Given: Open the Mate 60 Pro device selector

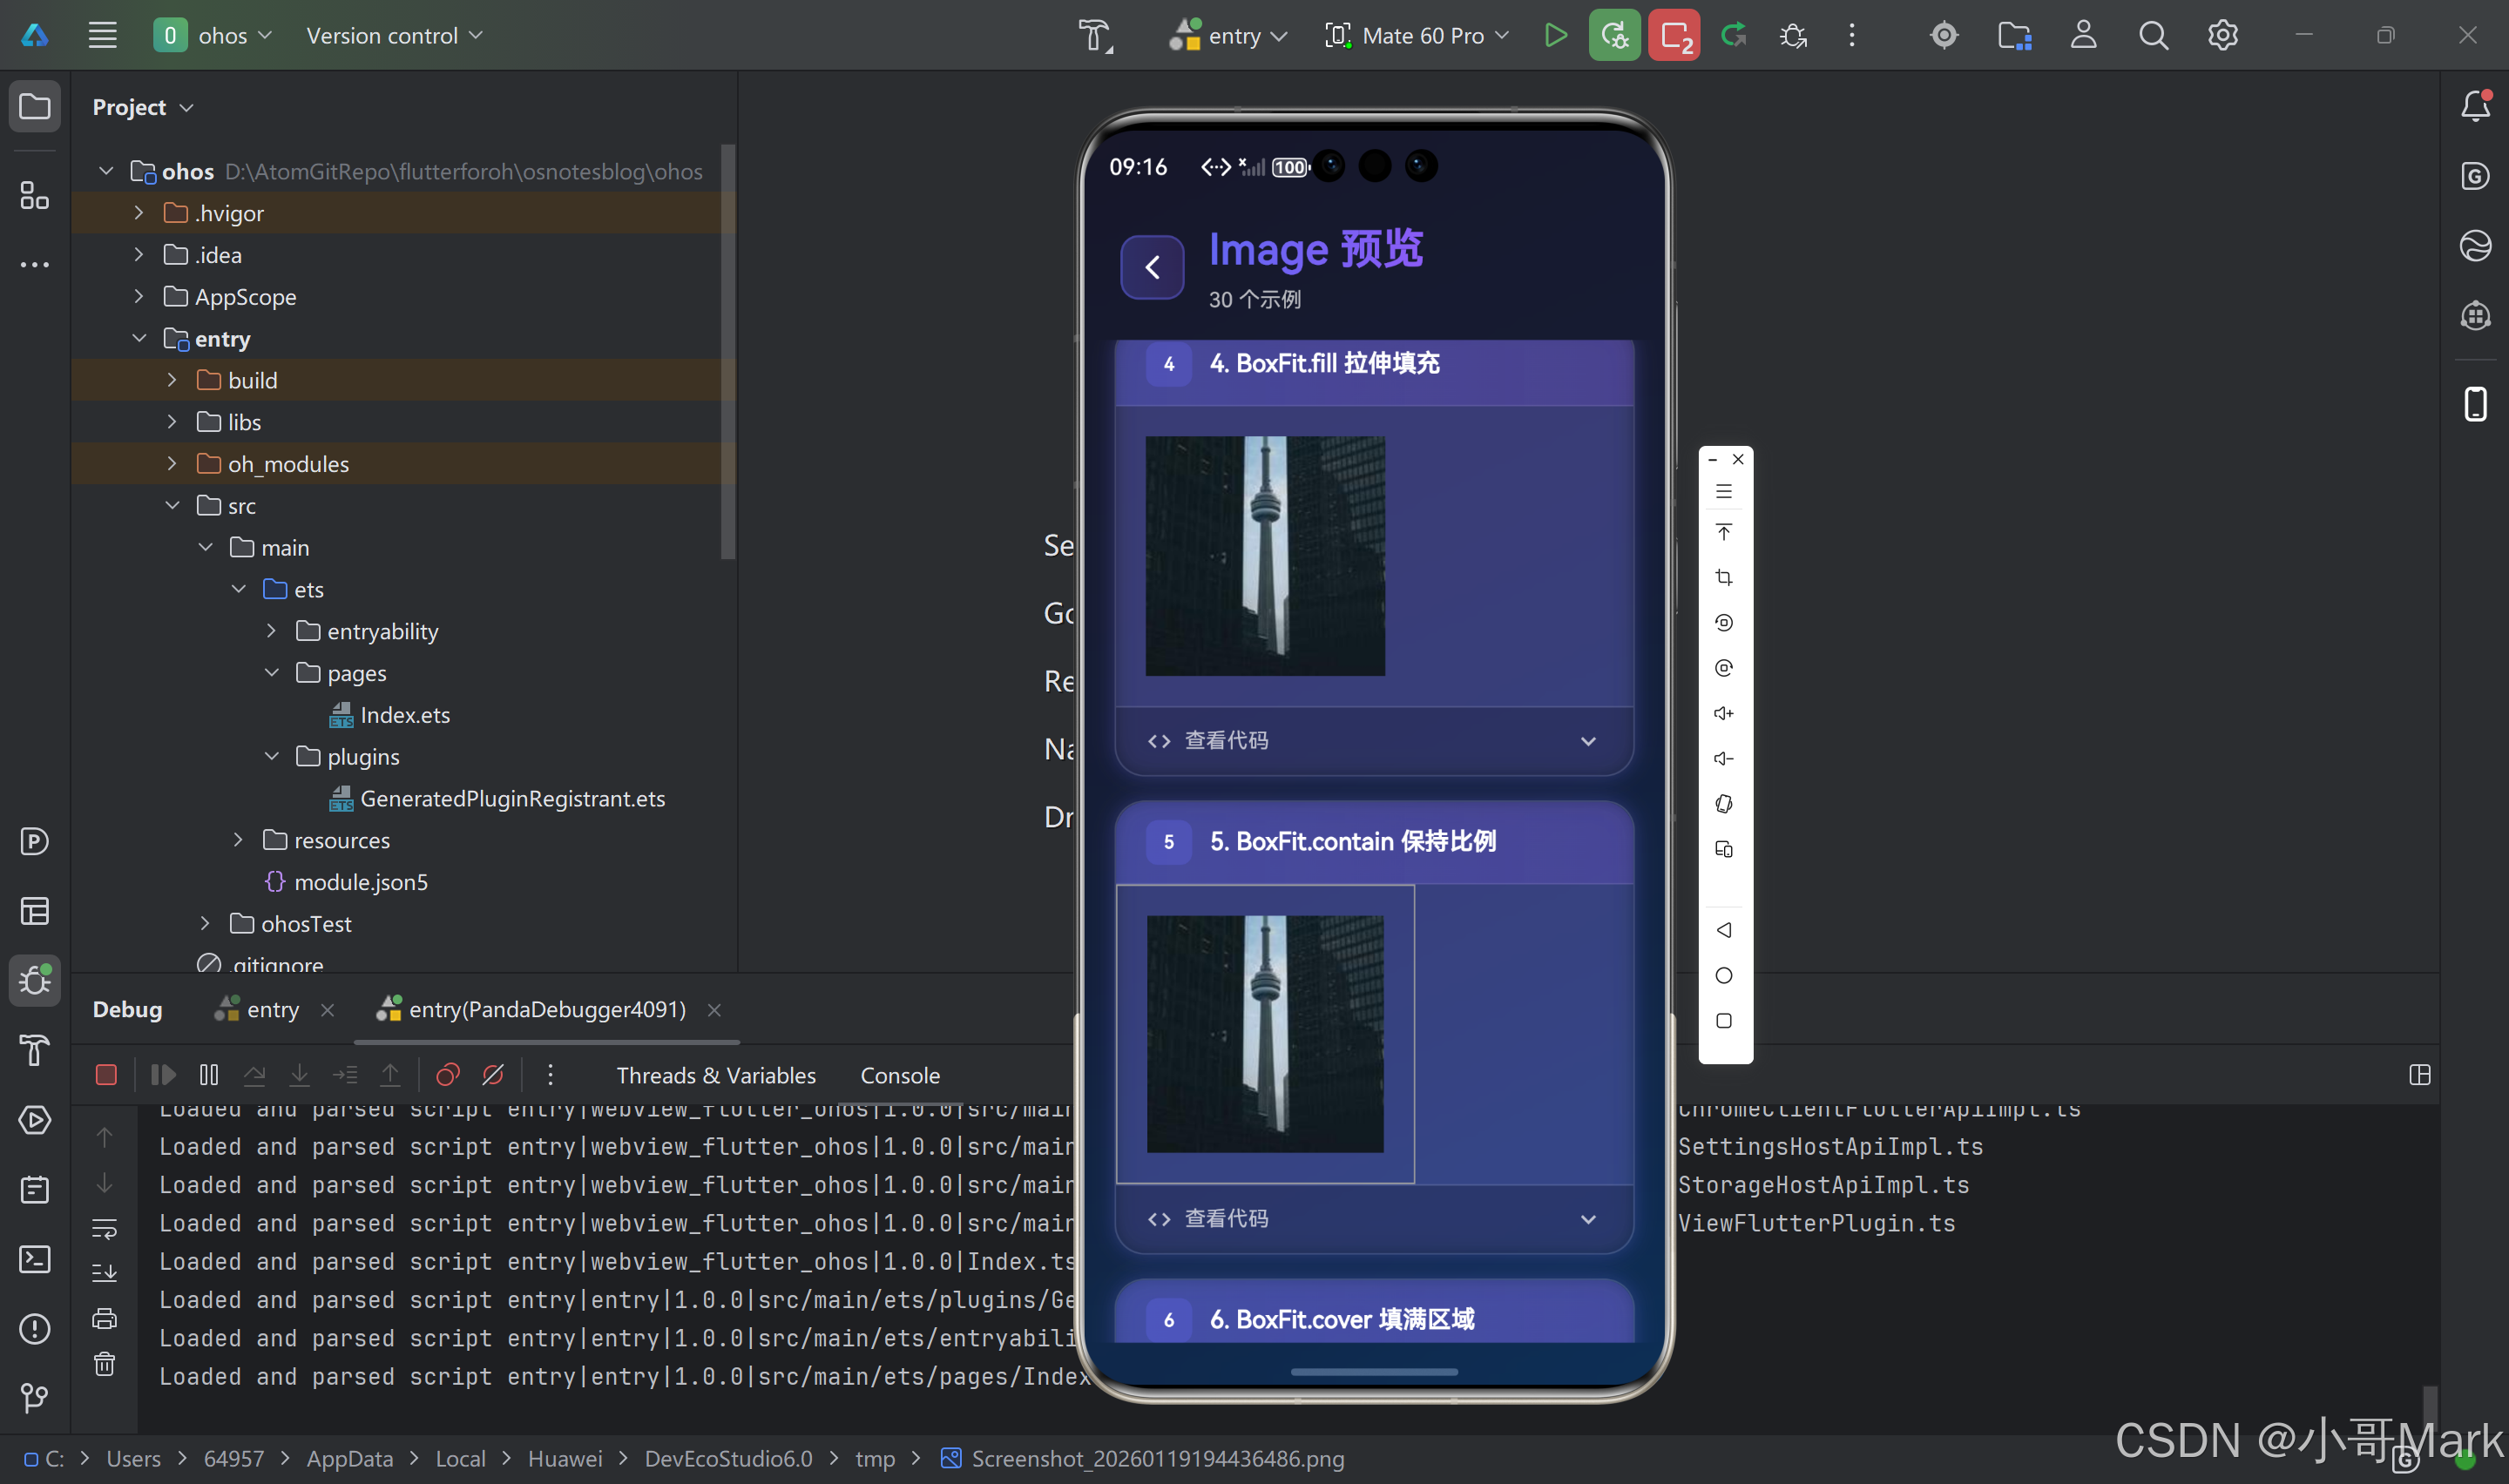Looking at the screenshot, I should tap(1415, 34).
